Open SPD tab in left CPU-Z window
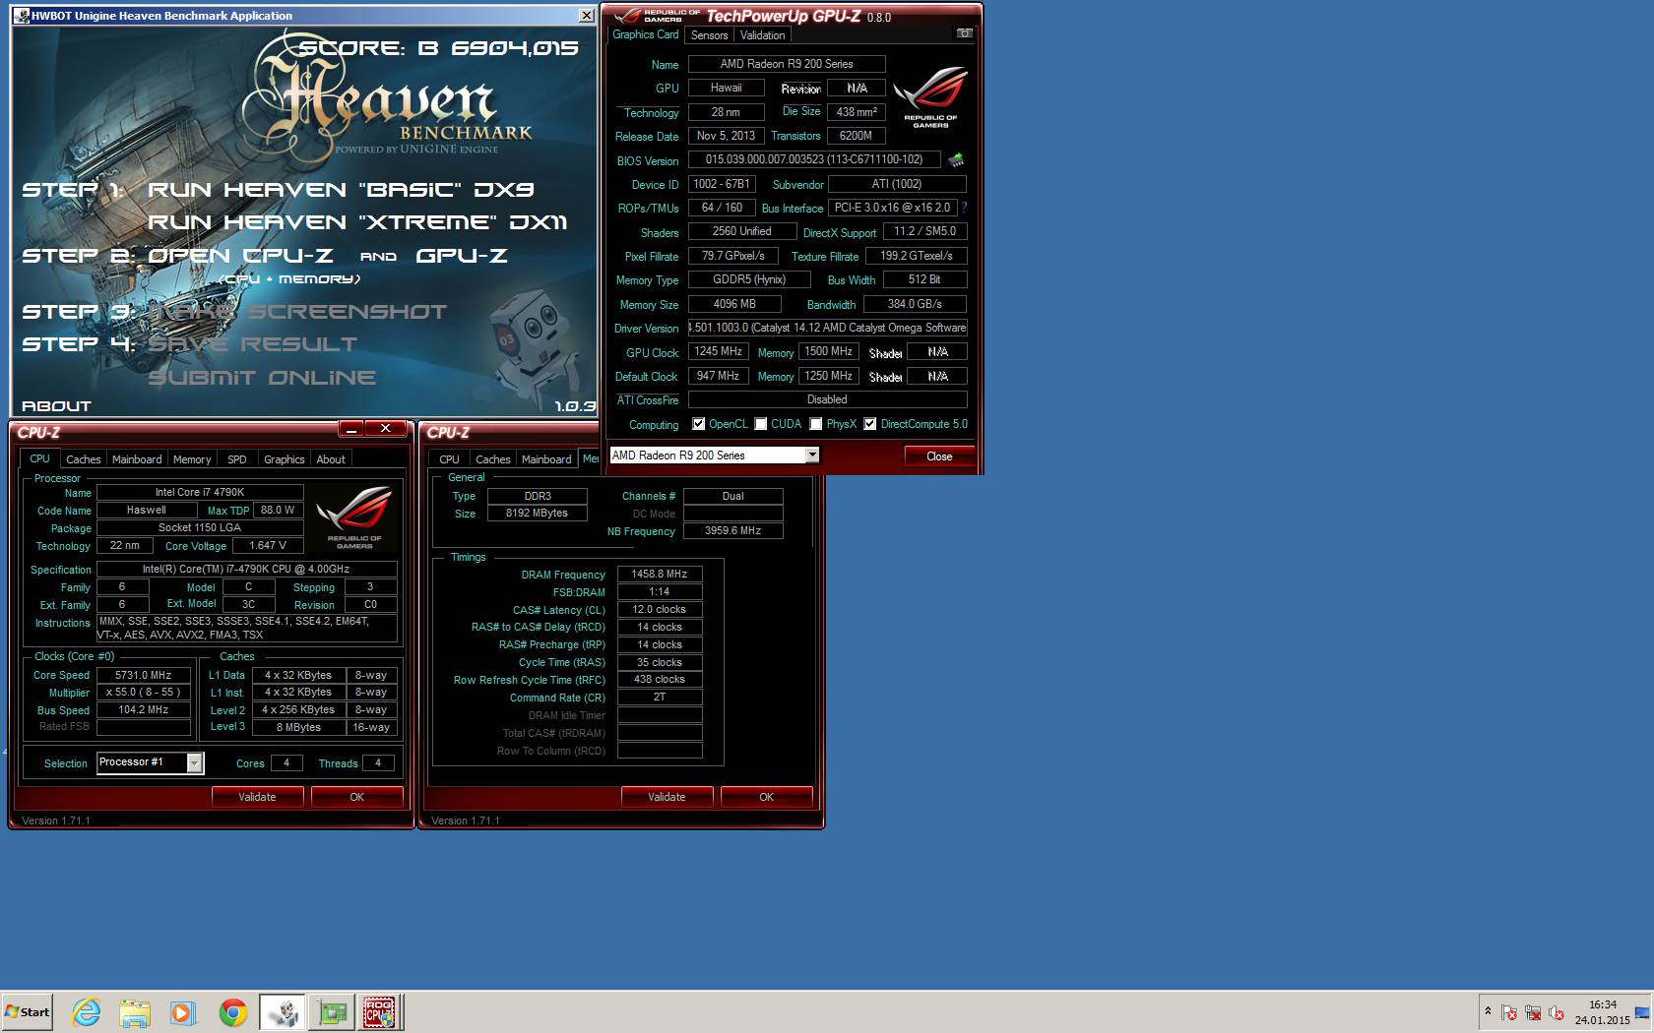Screen dimensions: 1654x1033 pos(237,459)
